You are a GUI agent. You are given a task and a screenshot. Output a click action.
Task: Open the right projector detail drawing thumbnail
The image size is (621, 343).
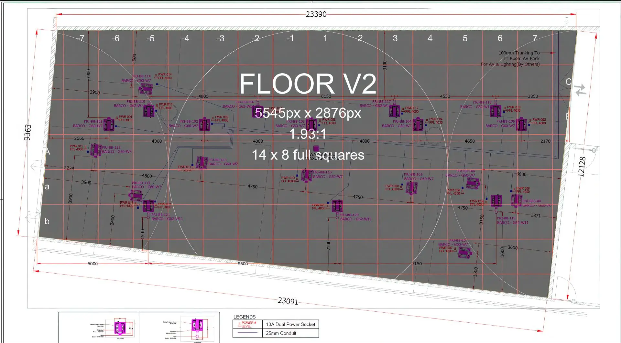coord(180,328)
